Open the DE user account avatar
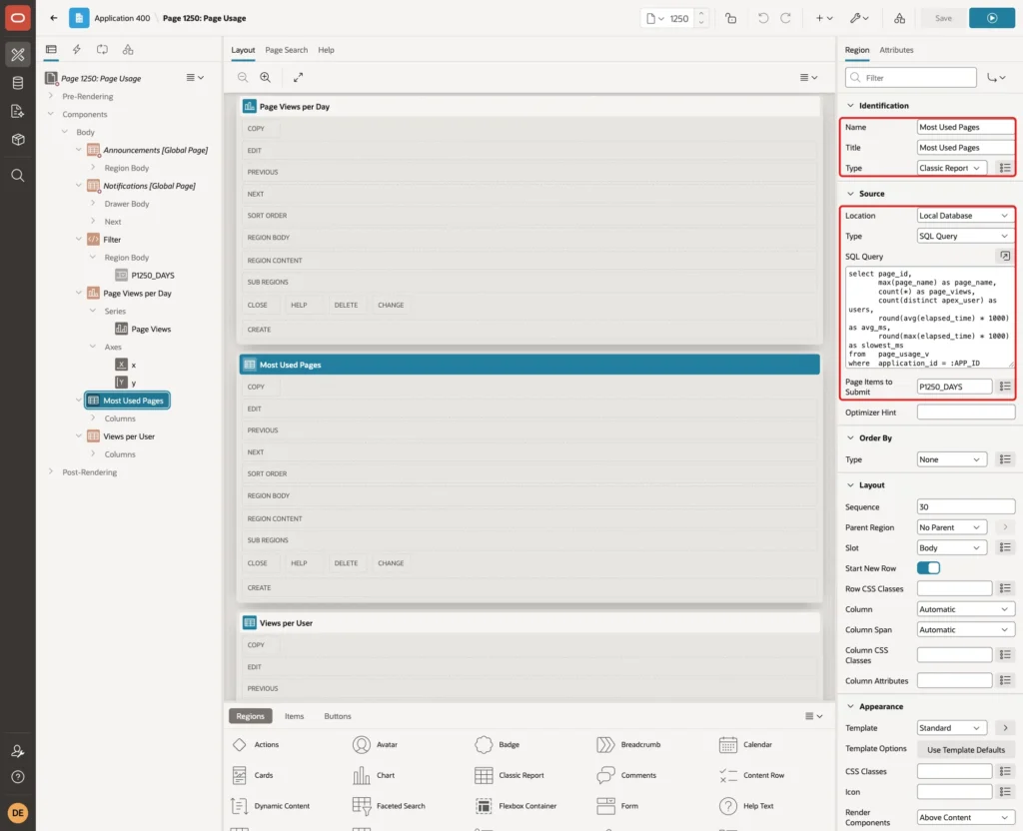Viewport: 1023px width, 831px height. pos(18,812)
